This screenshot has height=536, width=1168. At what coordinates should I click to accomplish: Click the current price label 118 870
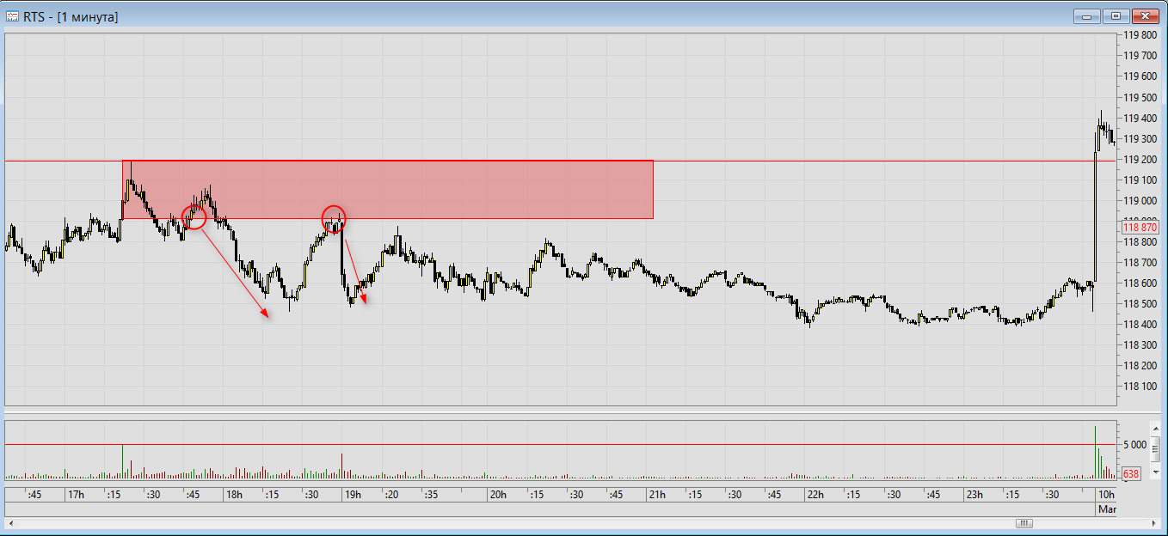coord(1141,227)
